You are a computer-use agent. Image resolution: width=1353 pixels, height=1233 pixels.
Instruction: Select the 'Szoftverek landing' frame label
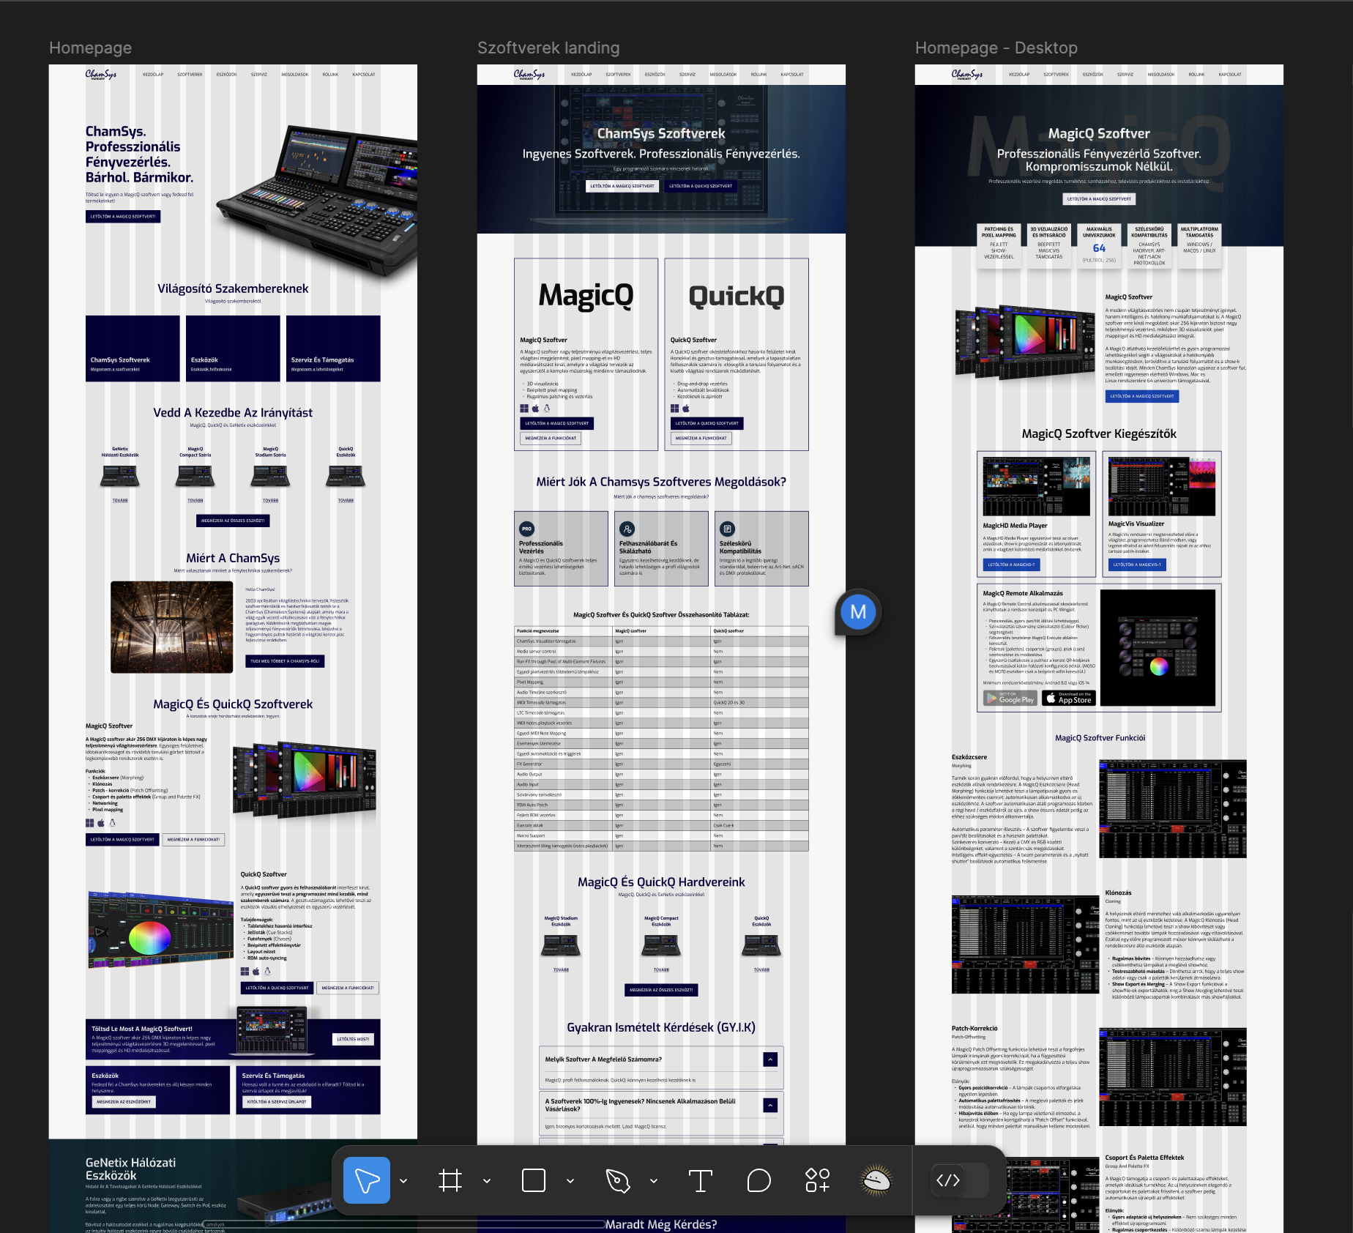[x=548, y=48]
